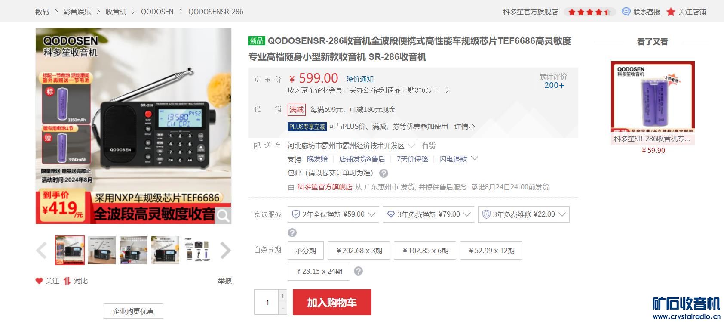Open 收音机 breadcrumb category

point(116,12)
